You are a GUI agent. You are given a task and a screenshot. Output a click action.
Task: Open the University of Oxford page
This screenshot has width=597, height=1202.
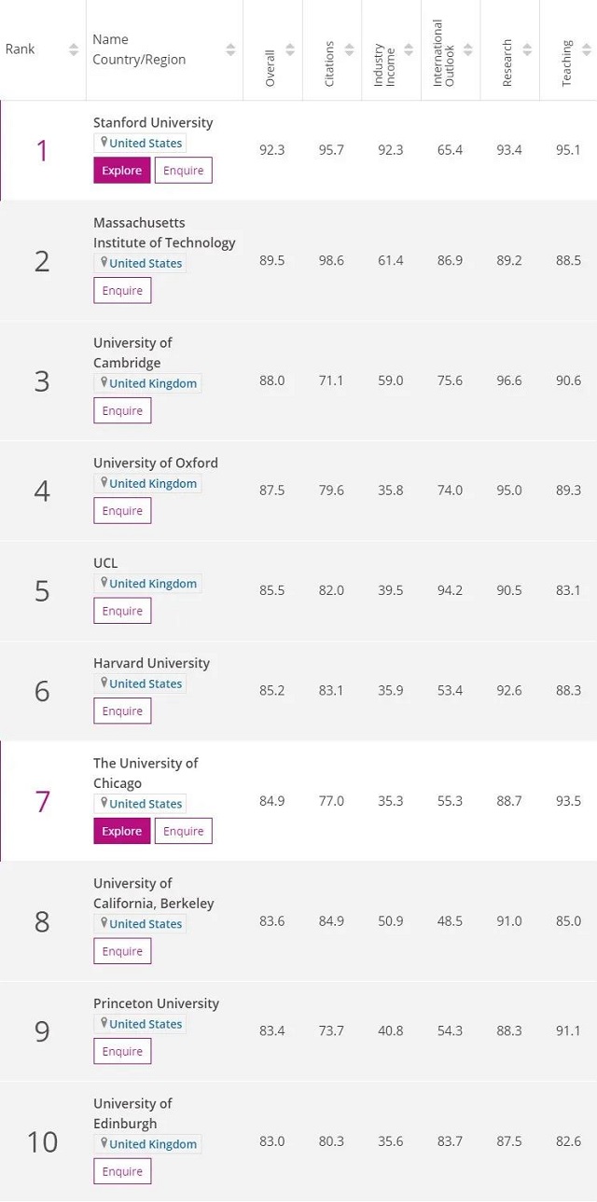pos(156,463)
